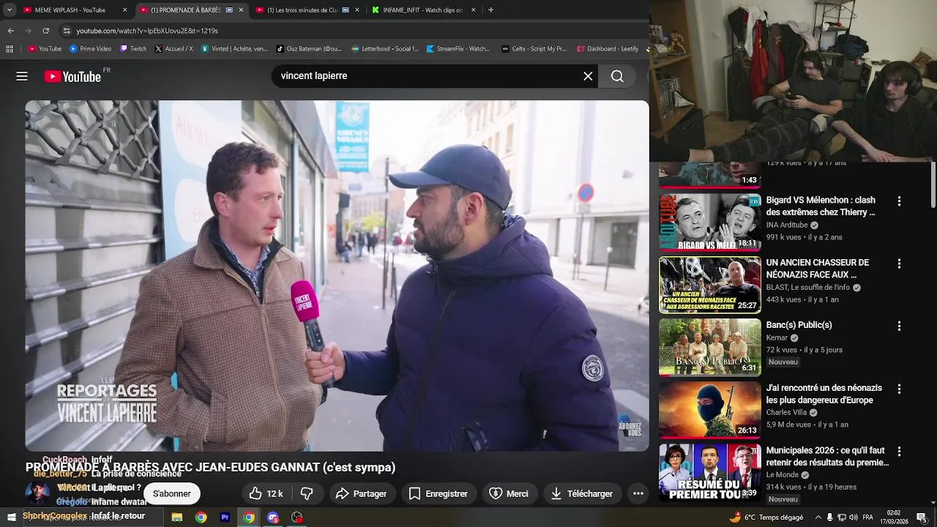Open File Explorer from the taskbar
Screen dimensions: 937x527
(x=176, y=517)
